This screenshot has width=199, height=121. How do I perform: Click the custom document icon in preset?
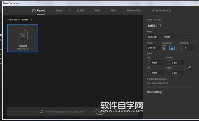[23, 35]
